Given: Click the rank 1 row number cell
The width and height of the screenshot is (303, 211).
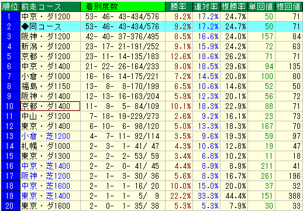Looking at the screenshot, I should tap(11, 16).
